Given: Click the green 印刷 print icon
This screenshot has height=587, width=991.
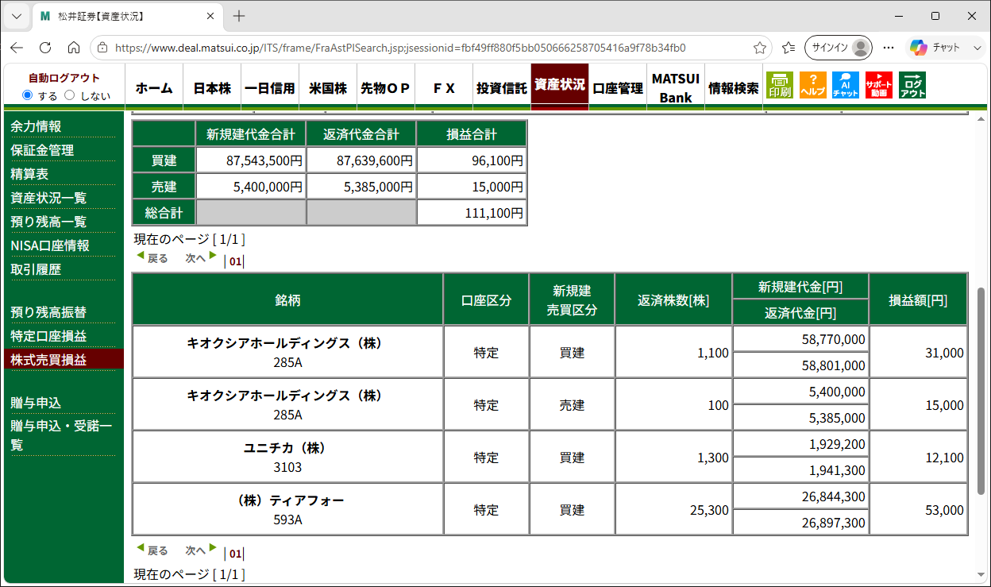Looking at the screenshot, I should [x=780, y=85].
